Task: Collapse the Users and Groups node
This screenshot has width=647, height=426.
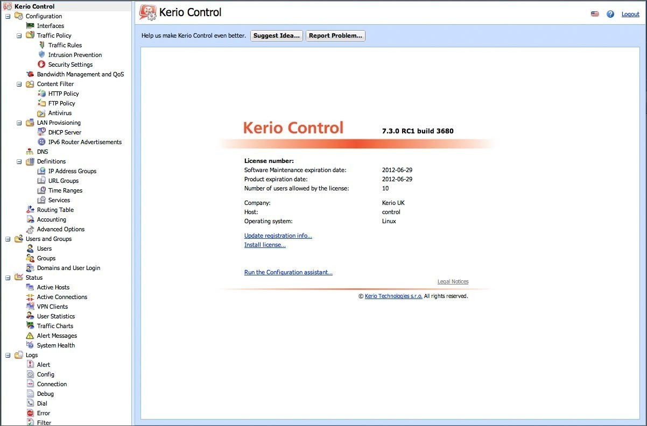Action: pos(8,239)
